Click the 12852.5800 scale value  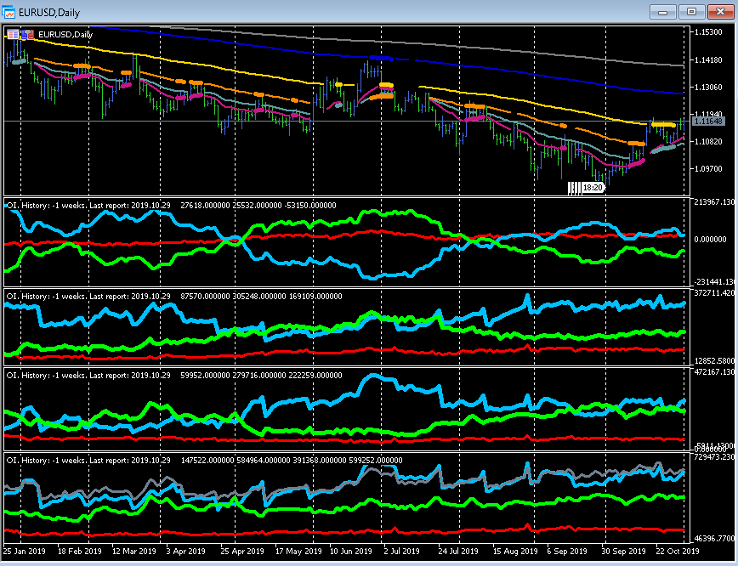[714, 361]
